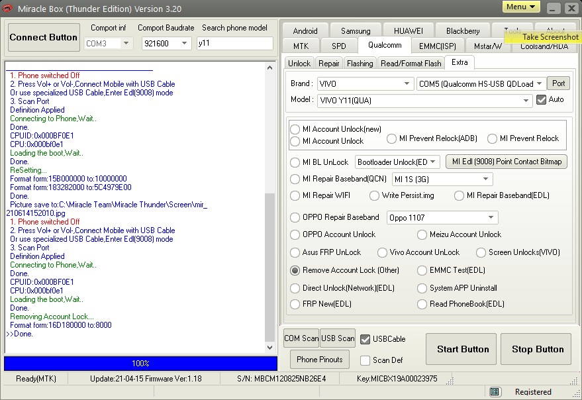Open the Oppo 1107 model dropdown
This screenshot has width=582, height=400.
point(491,218)
